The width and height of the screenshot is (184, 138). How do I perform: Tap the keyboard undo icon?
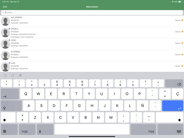pyautogui.click(x=5, y=76)
